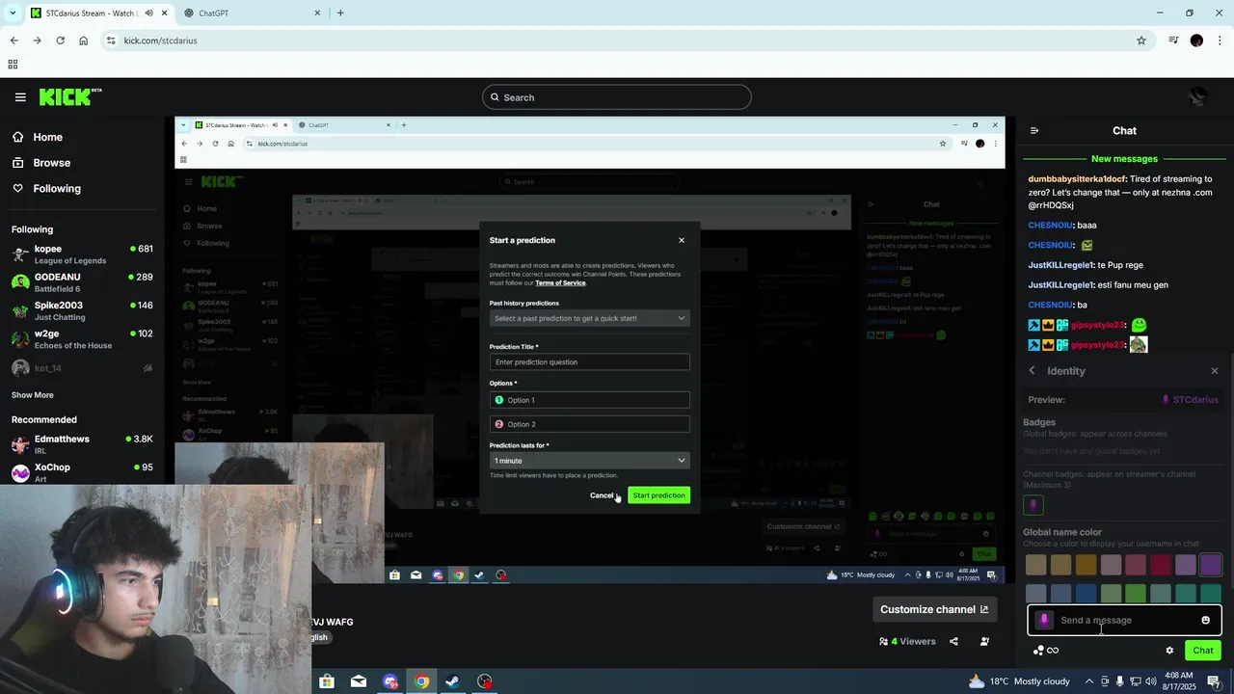Open the profile avatar in the Kick header
Screen dimensions: 1234x694
point(1197,96)
